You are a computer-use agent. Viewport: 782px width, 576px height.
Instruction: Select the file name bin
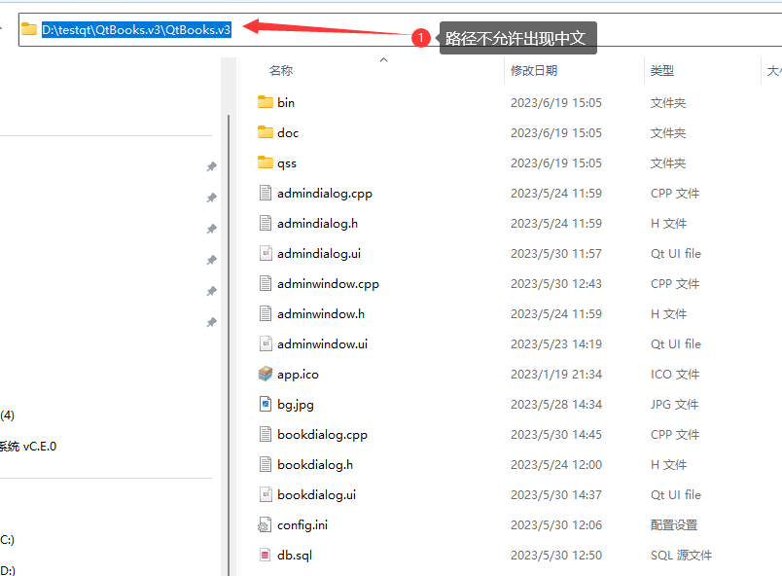(x=286, y=102)
